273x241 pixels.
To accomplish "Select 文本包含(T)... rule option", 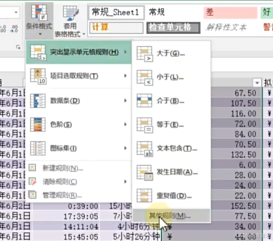I will click(x=171, y=148).
